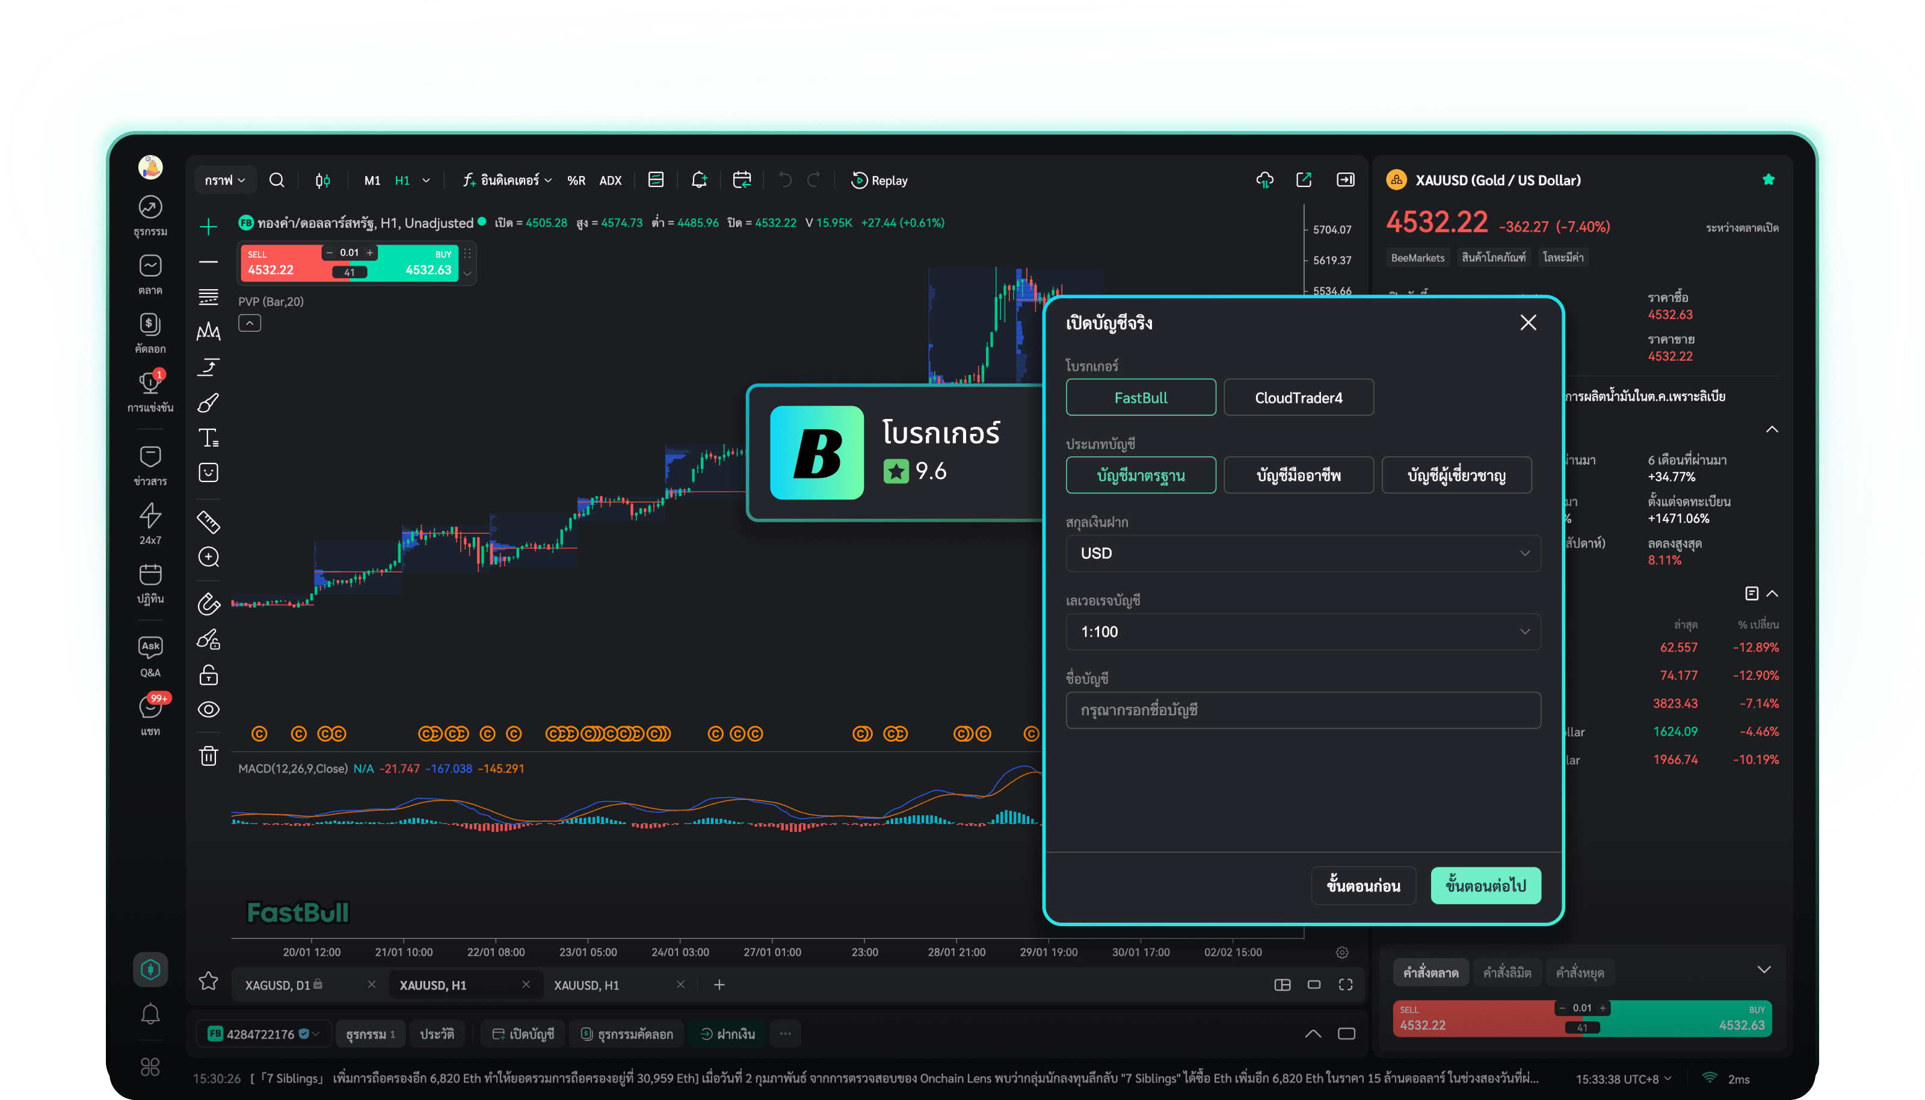The width and height of the screenshot is (1925, 1100).
Task: Switch to the limit order tab
Action: 1507,973
